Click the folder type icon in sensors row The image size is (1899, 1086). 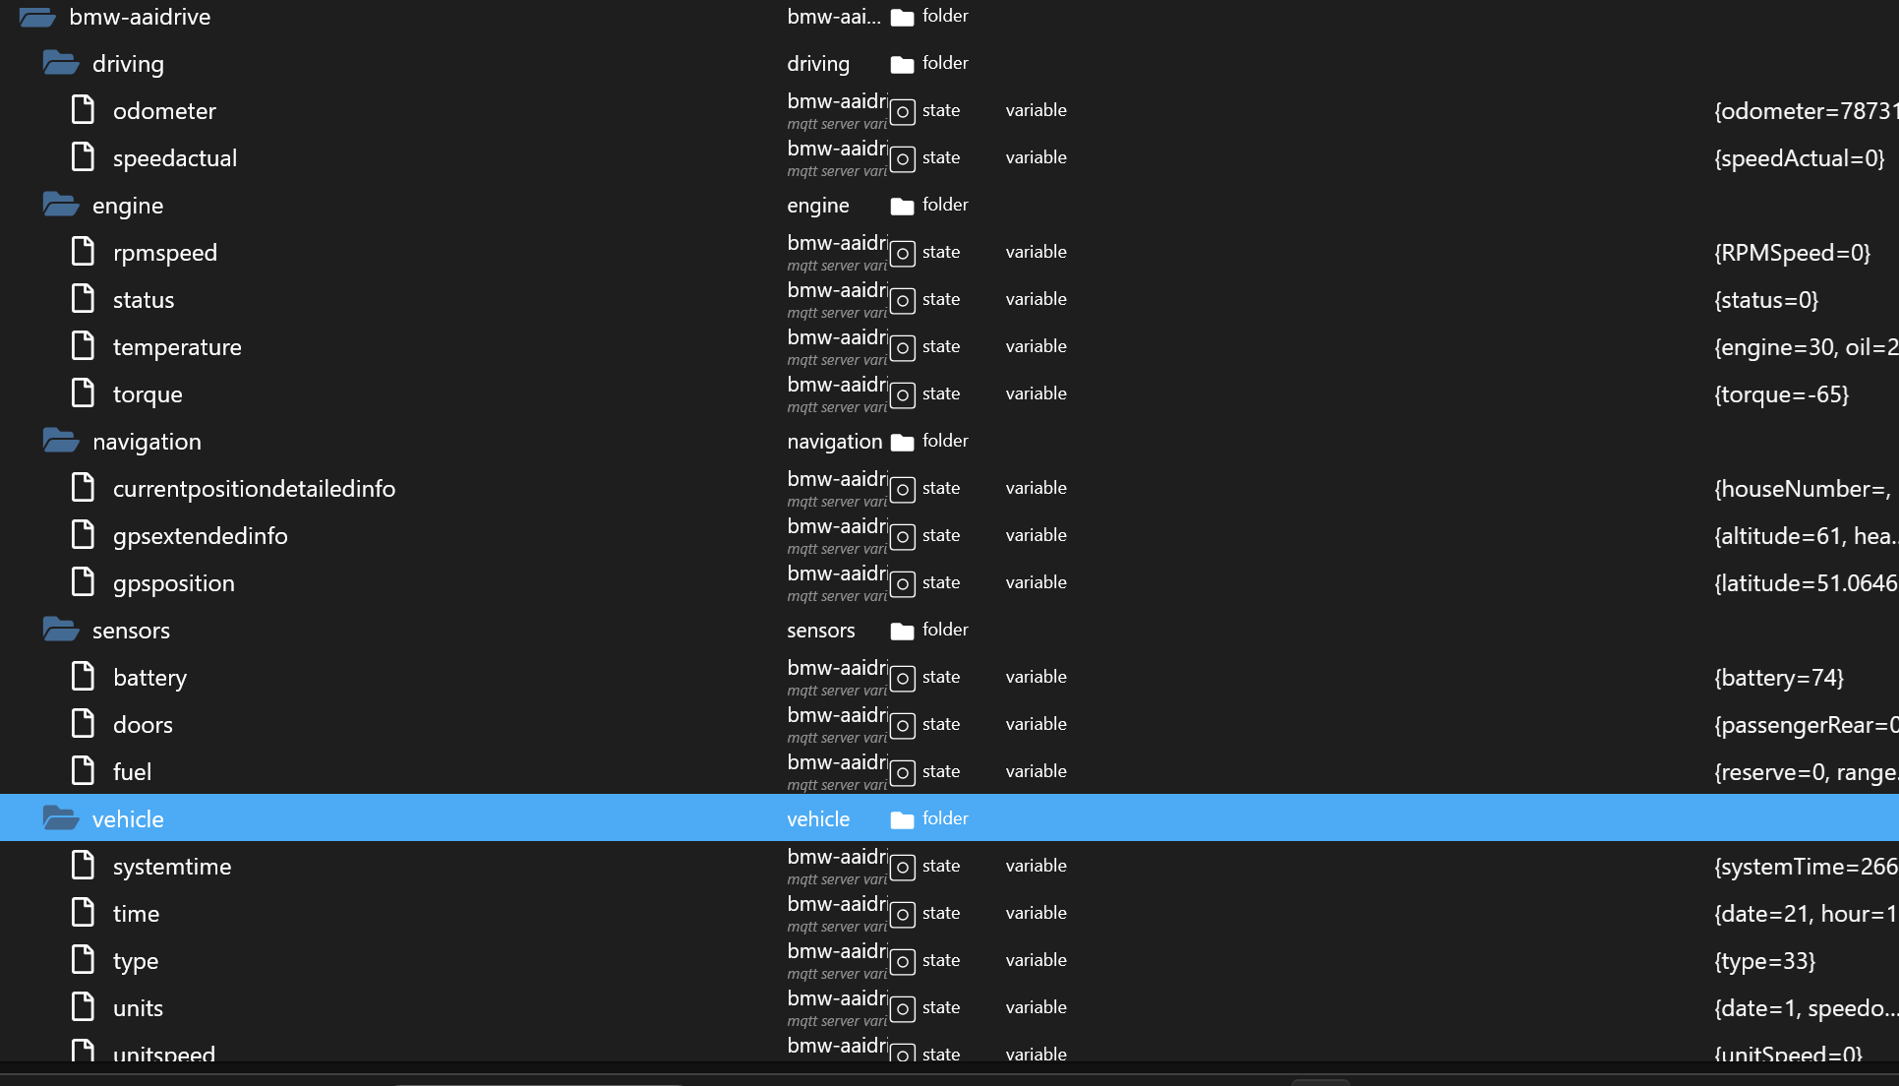click(x=901, y=631)
